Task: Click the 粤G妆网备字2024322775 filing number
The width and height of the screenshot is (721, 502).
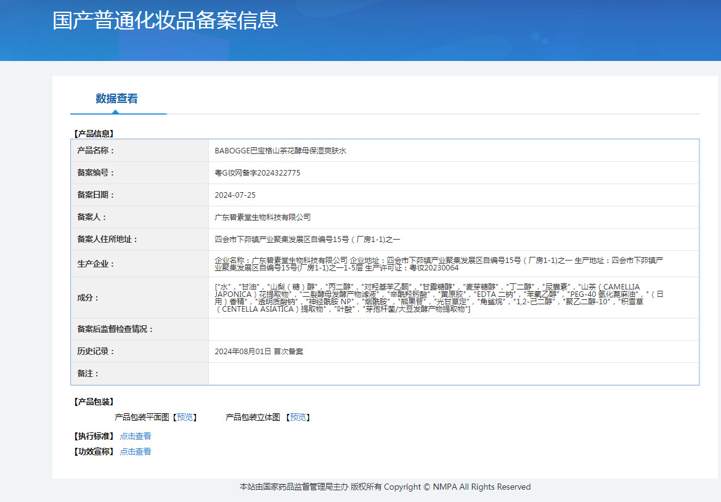Action: click(257, 173)
